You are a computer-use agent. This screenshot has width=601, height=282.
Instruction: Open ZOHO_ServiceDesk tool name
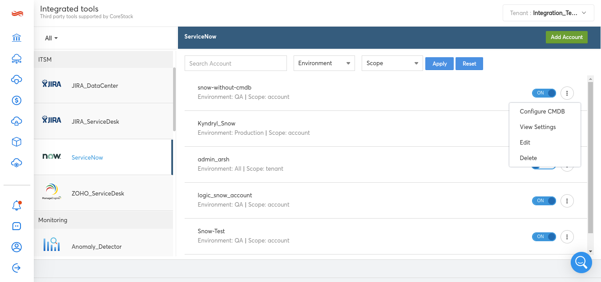point(98,193)
